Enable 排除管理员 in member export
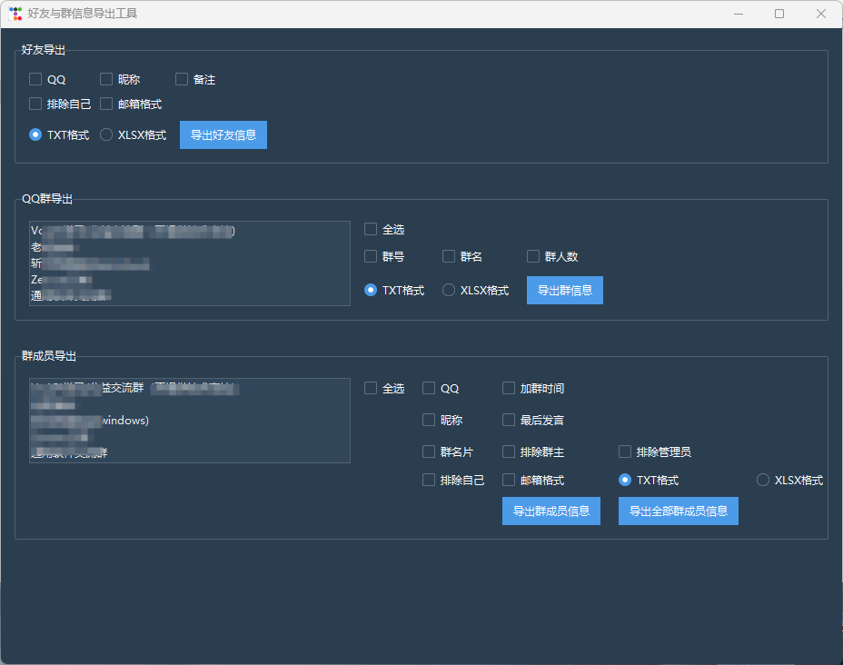The height and width of the screenshot is (665, 843). 624,451
